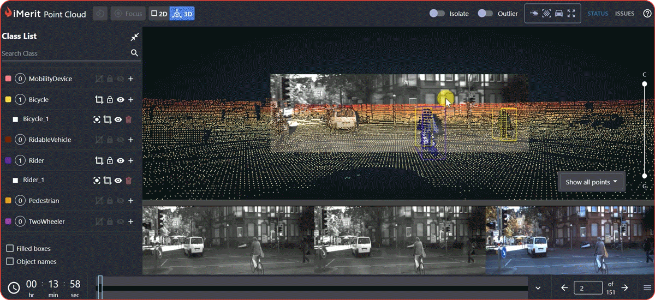Go to the next frame
The image size is (655, 300).
[x=625, y=287]
